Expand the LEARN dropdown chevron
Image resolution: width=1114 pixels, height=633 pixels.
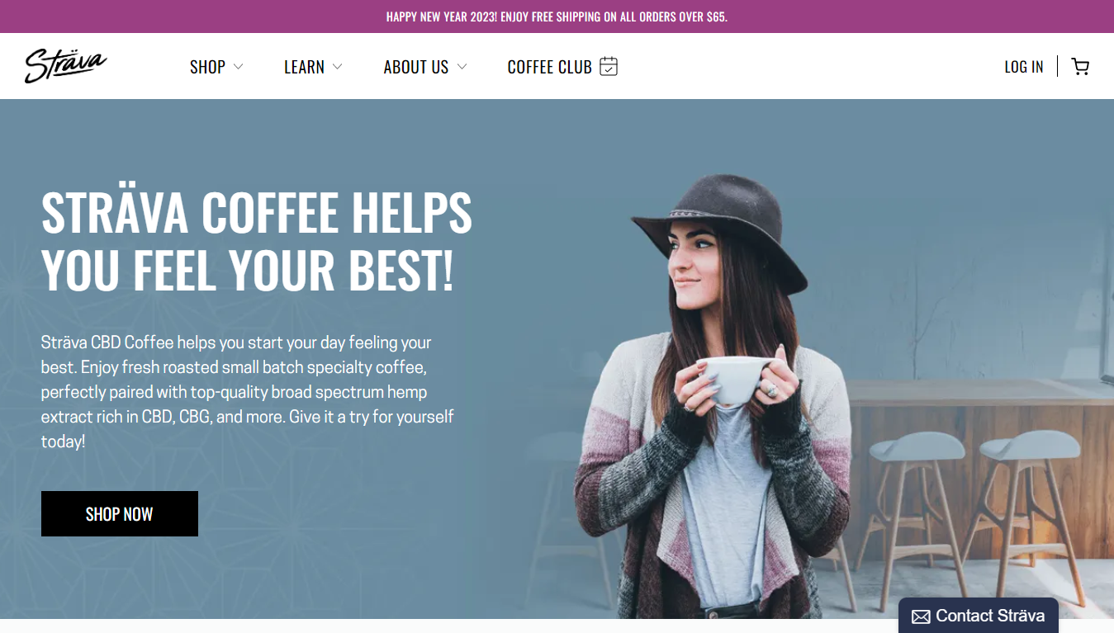pyautogui.click(x=337, y=67)
